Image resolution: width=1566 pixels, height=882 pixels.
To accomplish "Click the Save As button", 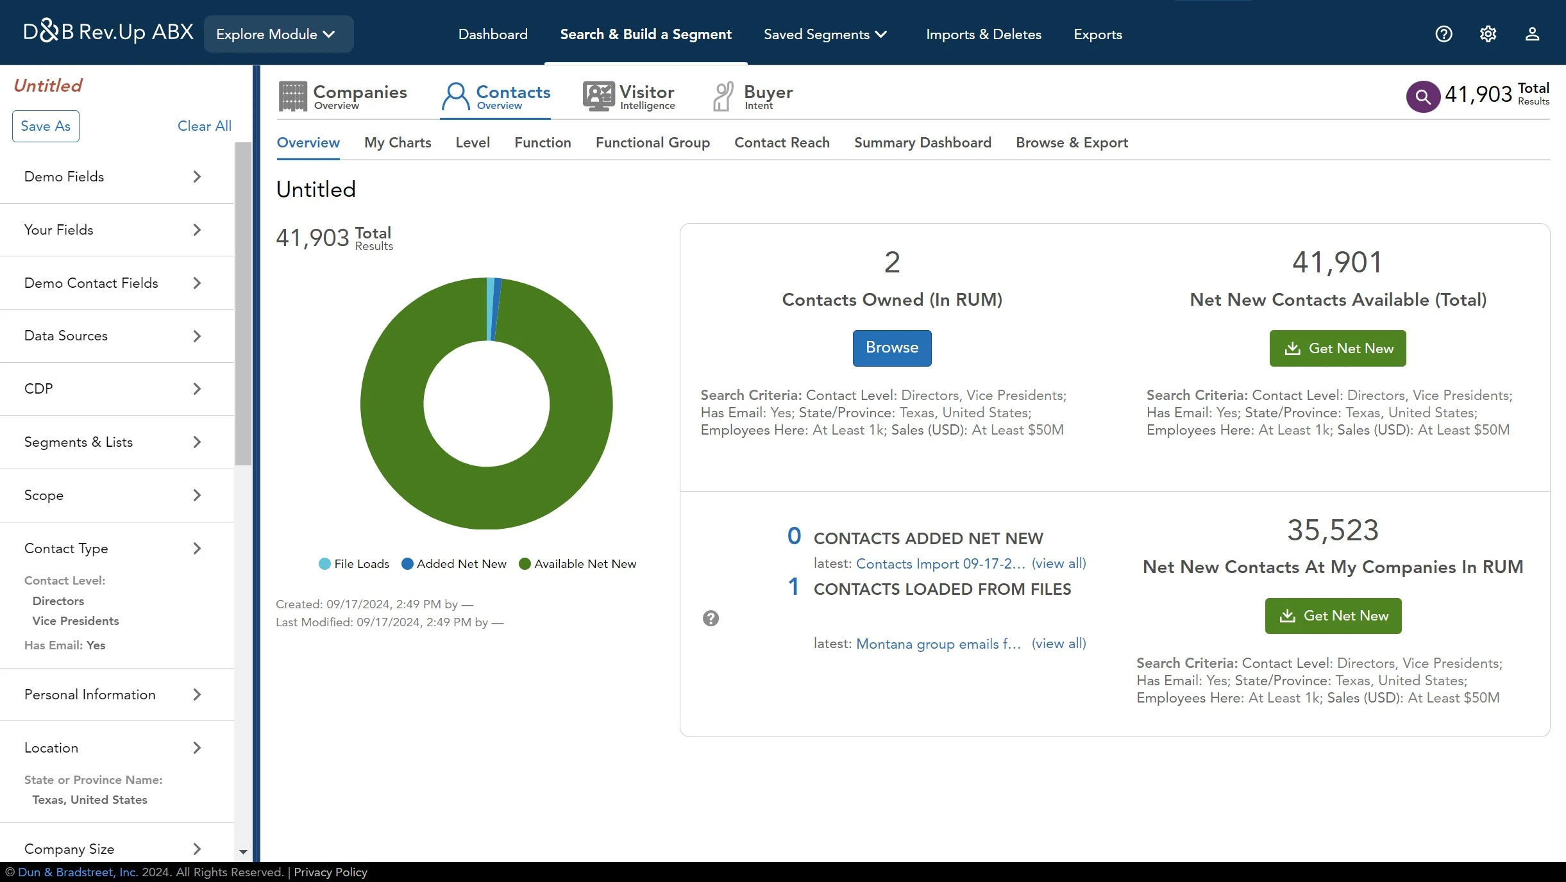I will (46, 126).
